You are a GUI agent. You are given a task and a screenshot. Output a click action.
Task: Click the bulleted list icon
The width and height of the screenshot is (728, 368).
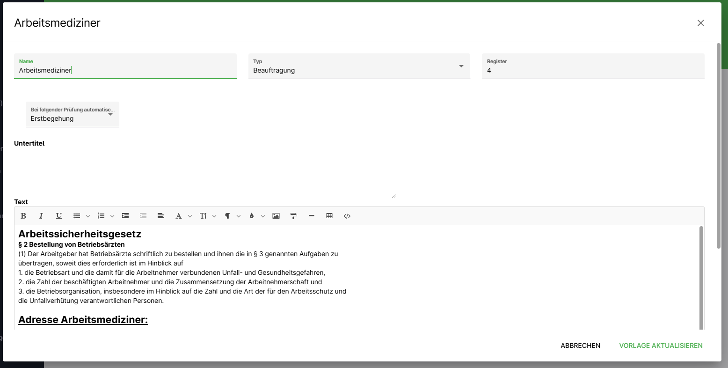click(77, 216)
